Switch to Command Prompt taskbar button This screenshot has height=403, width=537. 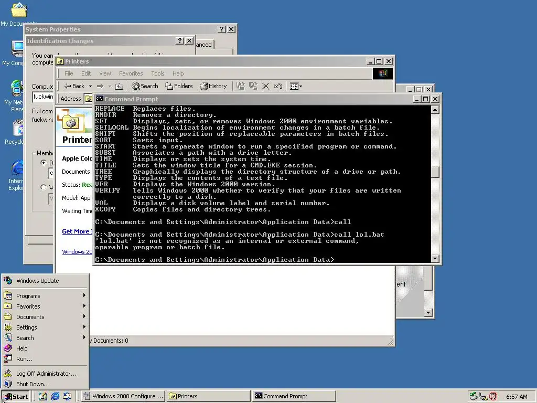(x=294, y=396)
